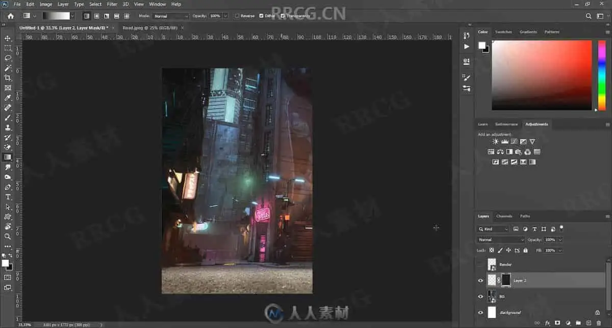
Task: Enable the Reverse checkbox
Action: (x=237, y=16)
